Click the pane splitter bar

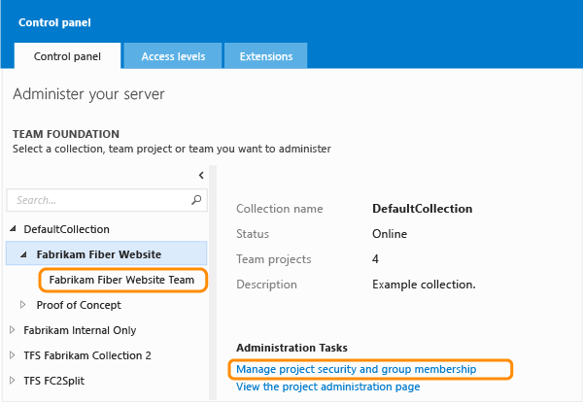[x=213, y=283]
